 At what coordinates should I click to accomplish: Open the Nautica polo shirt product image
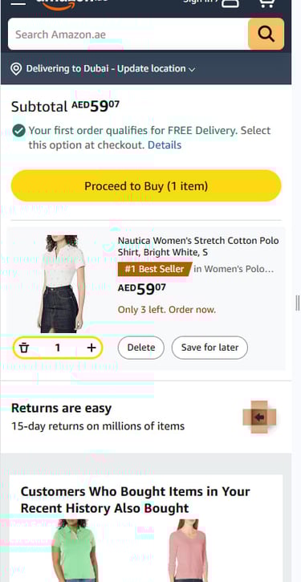pos(62,283)
